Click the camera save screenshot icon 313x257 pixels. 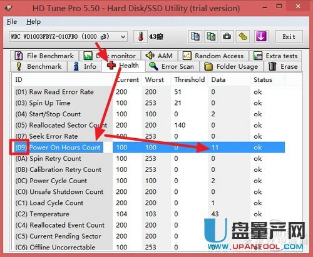click(227, 37)
